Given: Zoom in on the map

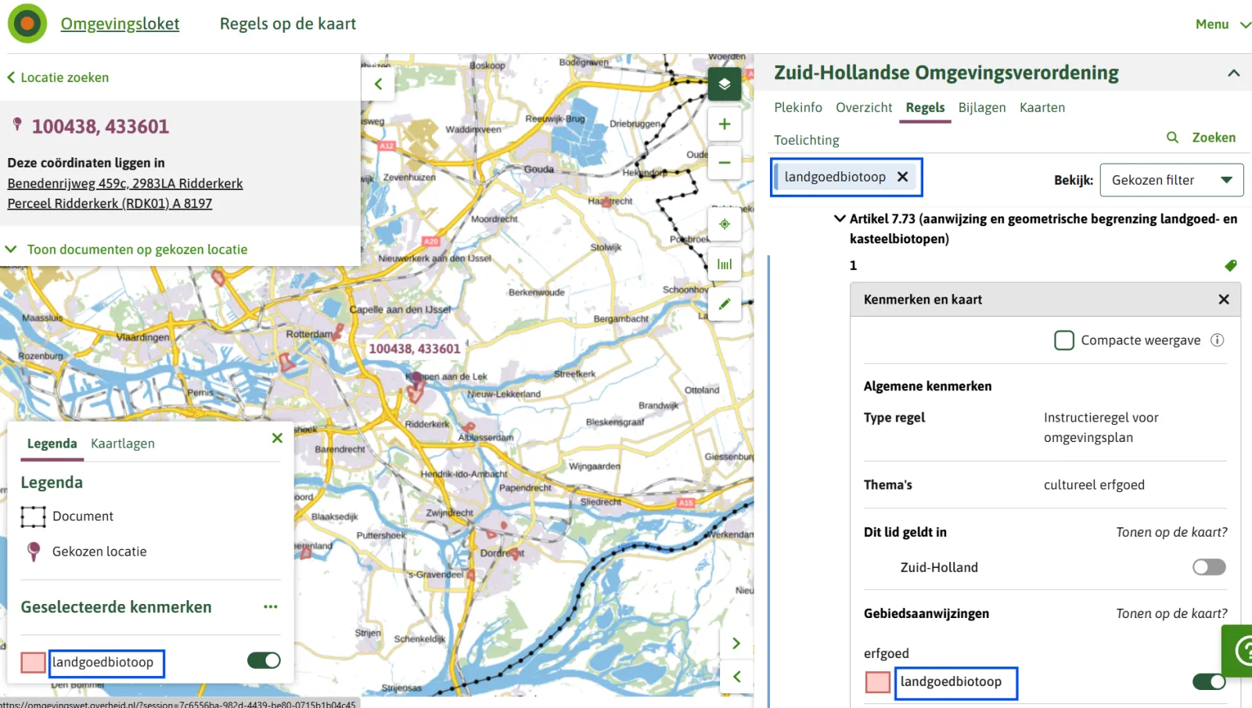Looking at the screenshot, I should 725,124.
